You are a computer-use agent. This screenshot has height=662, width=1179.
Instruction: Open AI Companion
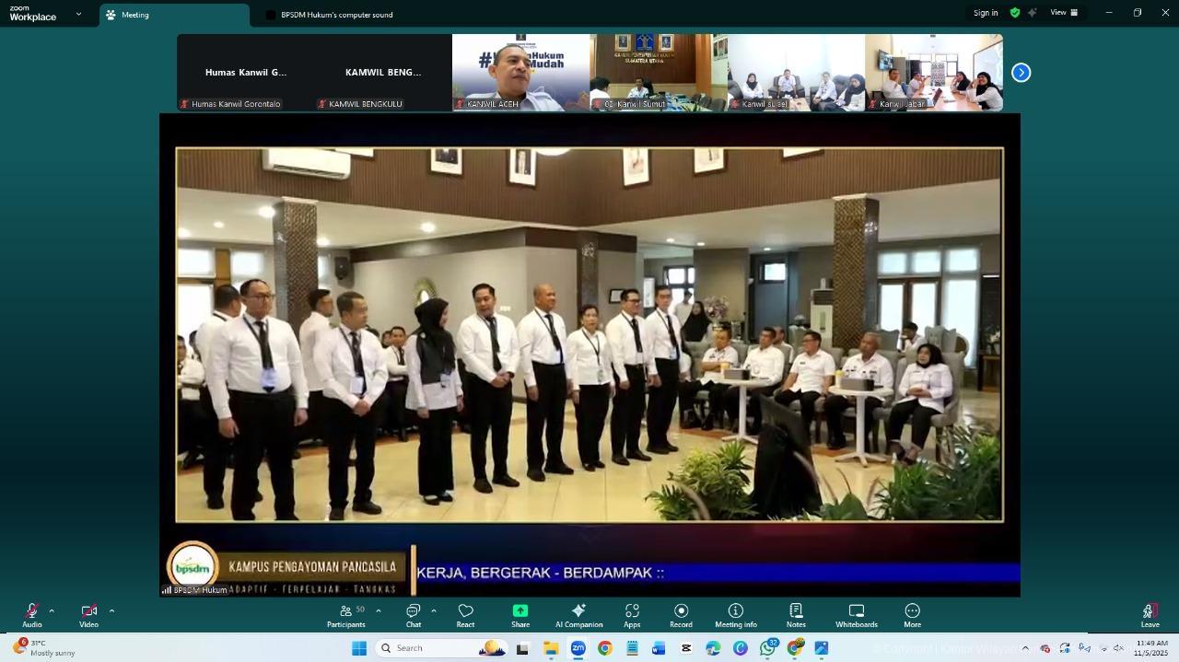tap(578, 614)
